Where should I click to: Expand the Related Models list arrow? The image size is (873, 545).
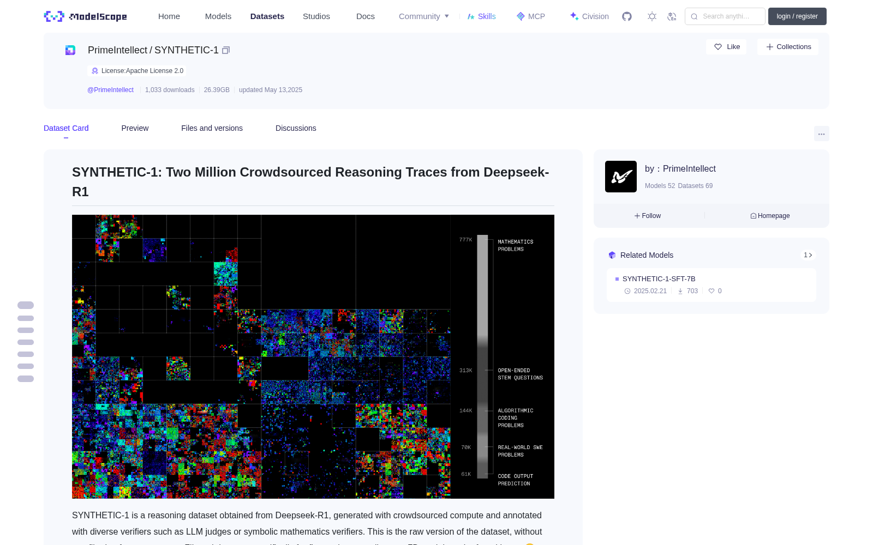[808, 255]
